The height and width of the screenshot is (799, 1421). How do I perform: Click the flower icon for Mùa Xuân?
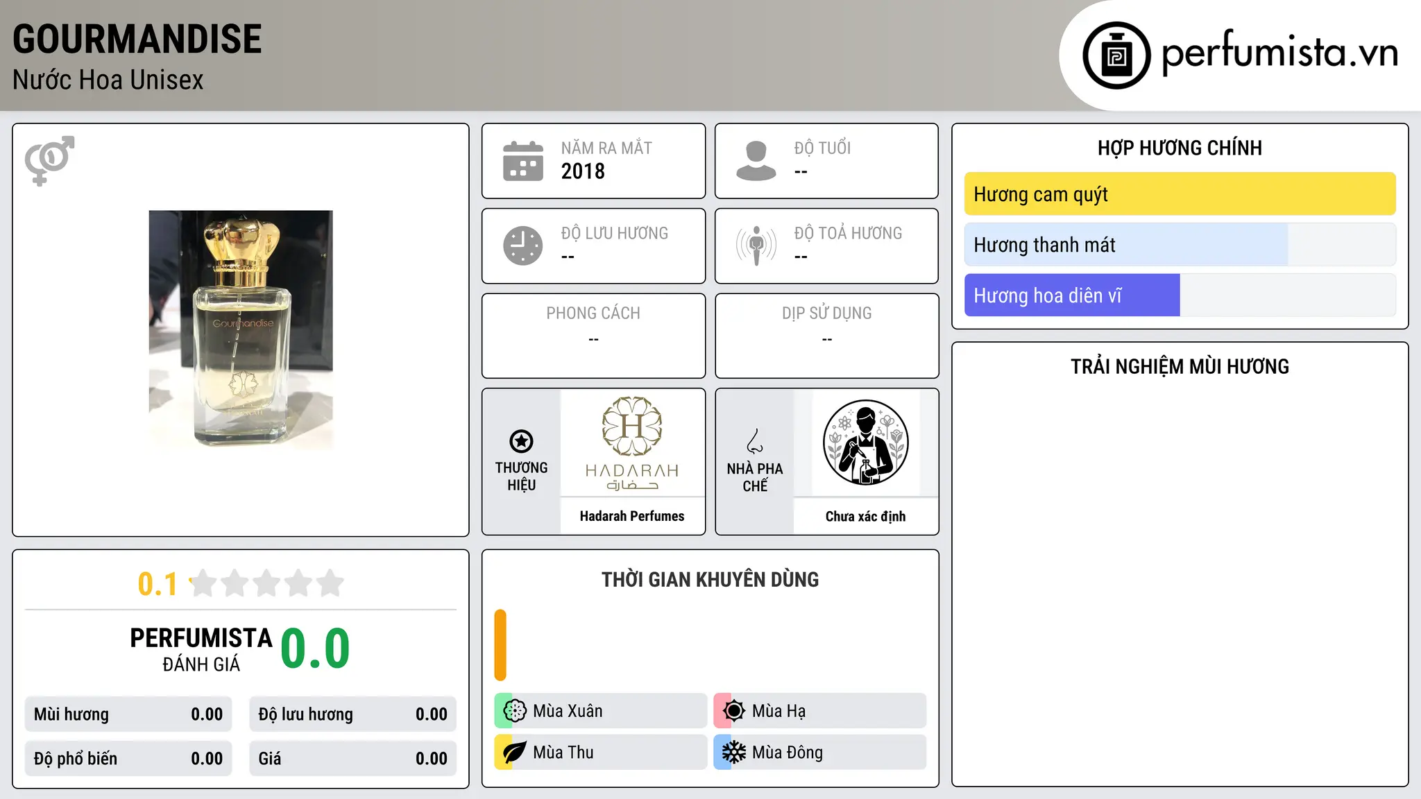(515, 711)
